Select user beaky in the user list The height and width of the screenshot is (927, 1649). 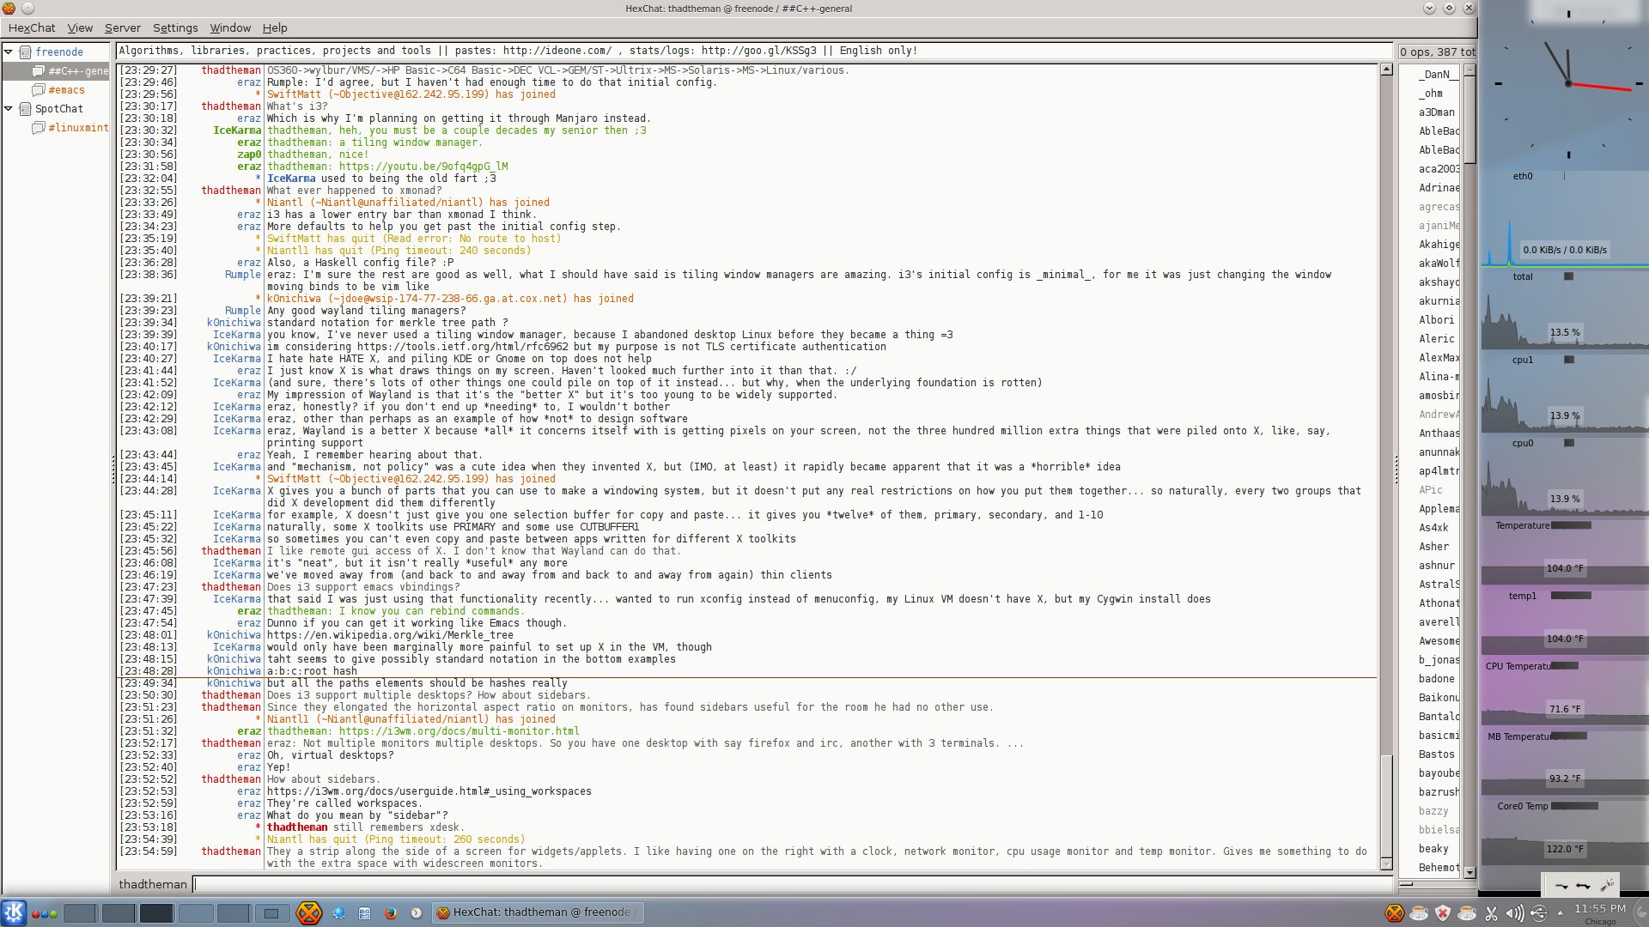click(x=1433, y=849)
